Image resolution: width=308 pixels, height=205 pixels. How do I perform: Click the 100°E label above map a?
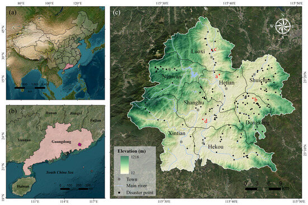(x=49, y=3)
